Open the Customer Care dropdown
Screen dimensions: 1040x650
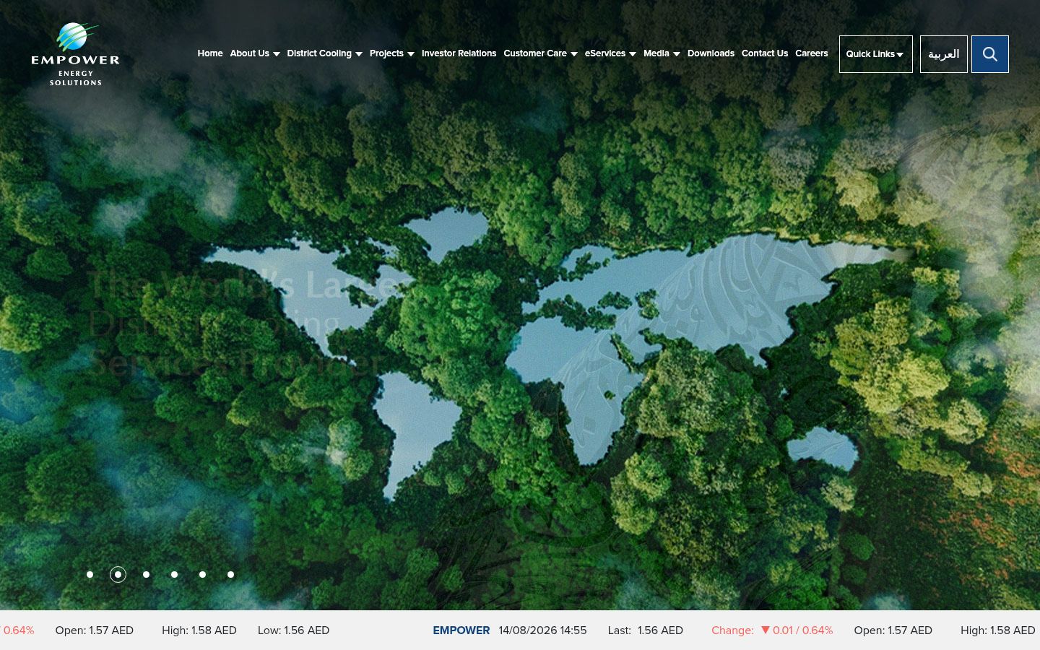(x=540, y=53)
